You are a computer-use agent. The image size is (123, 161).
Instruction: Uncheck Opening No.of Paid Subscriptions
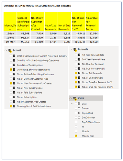tap(11, 106)
